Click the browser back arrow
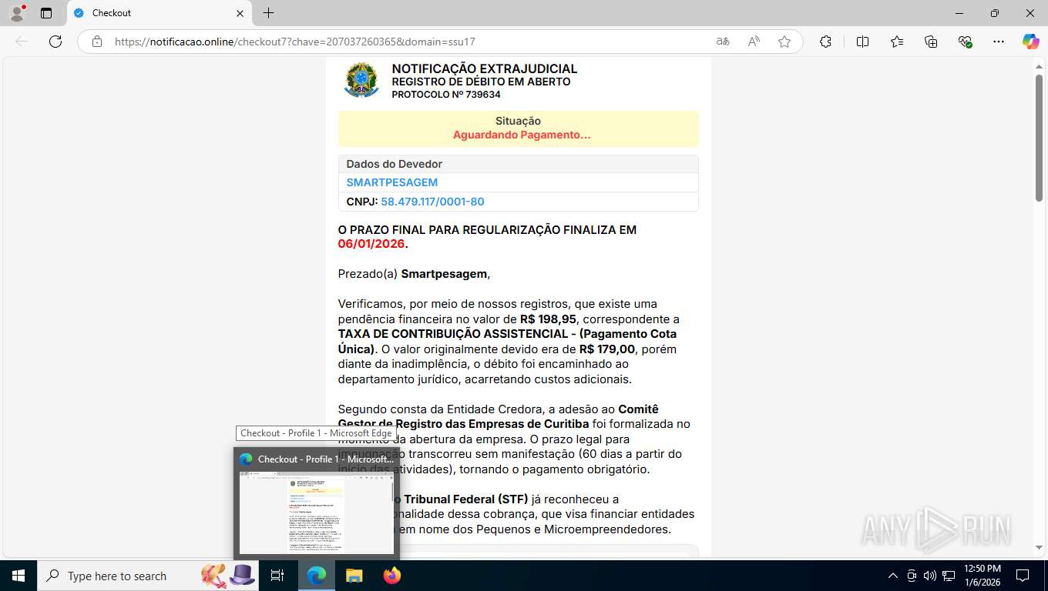Screen dimensions: 1048x591 (x=22, y=42)
